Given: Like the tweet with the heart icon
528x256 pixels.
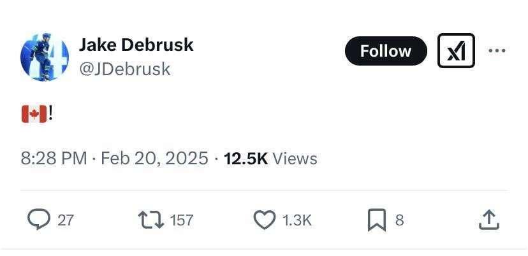Looking at the screenshot, I should 264,220.
